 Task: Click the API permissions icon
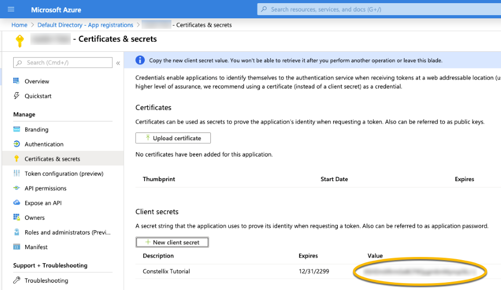[x=17, y=188]
